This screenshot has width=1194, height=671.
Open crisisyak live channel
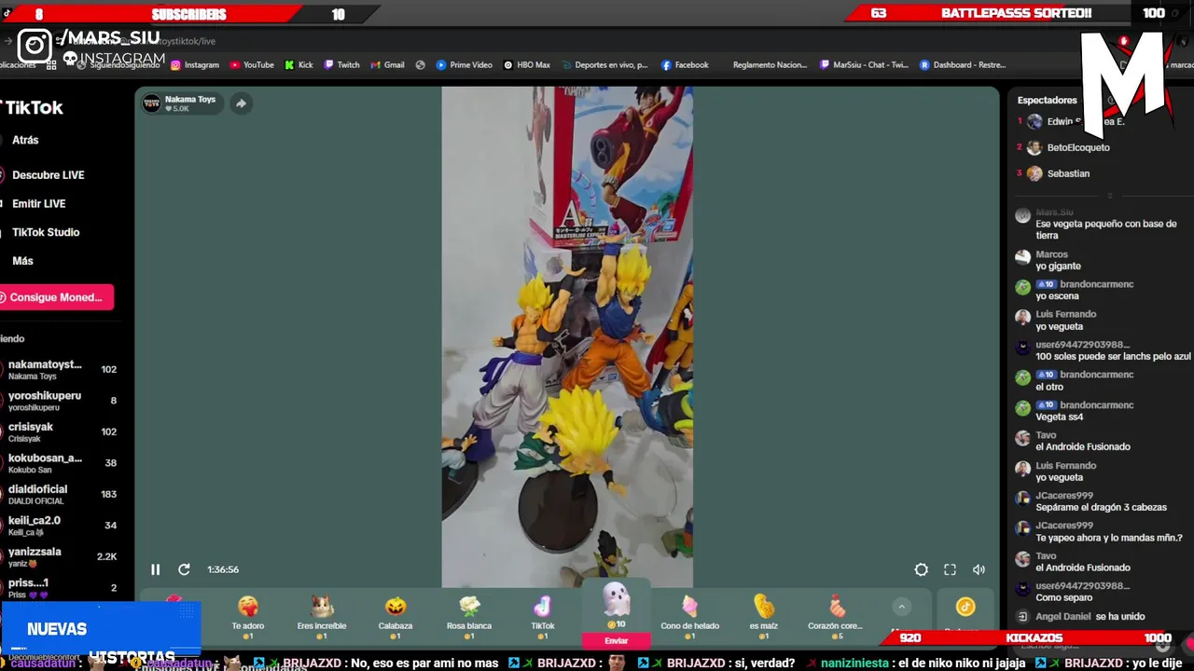[x=61, y=432]
